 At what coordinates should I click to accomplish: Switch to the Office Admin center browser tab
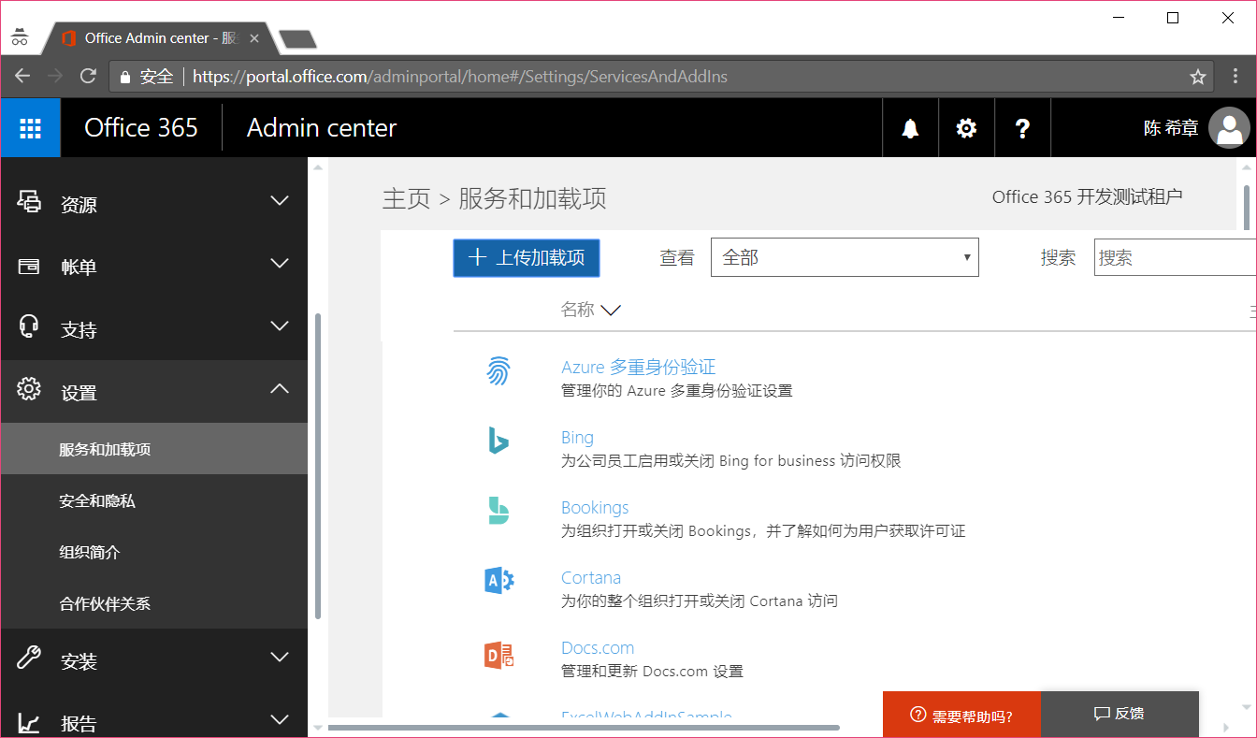pyautogui.click(x=150, y=38)
